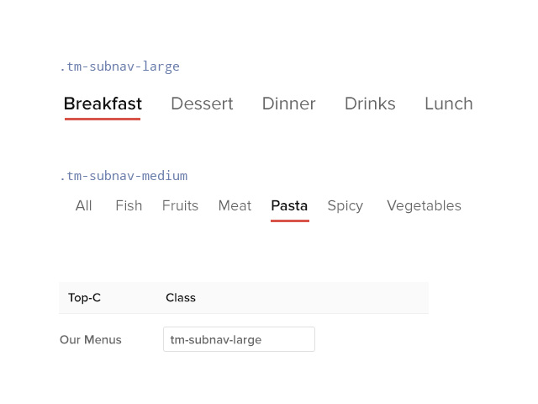The width and height of the screenshot is (538, 404).
Task: Switch to the Meat tab
Action: pyautogui.click(x=235, y=205)
